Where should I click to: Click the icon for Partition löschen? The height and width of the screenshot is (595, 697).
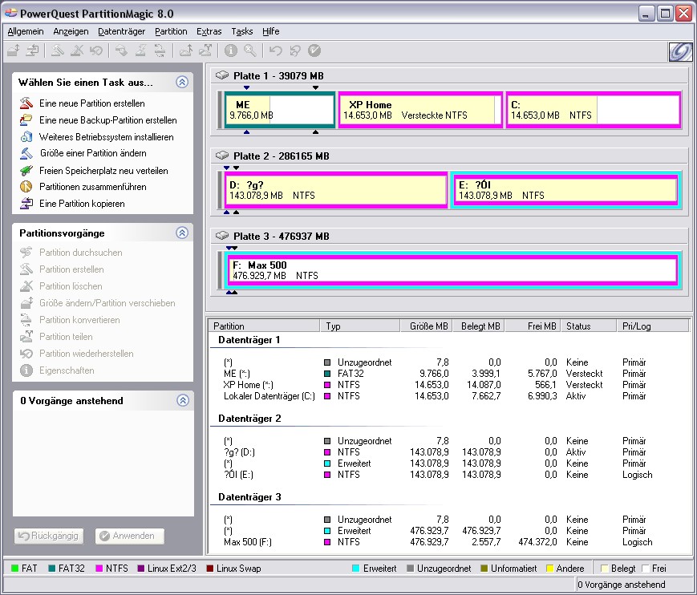26,286
